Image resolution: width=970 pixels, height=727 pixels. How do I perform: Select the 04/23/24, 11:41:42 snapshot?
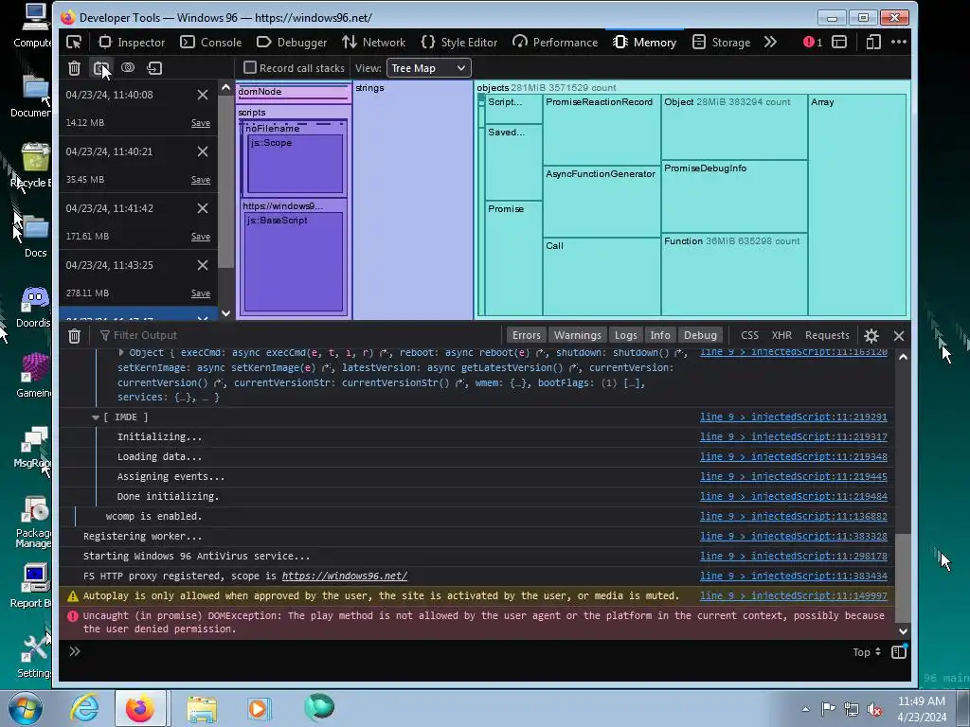point(138,222)
